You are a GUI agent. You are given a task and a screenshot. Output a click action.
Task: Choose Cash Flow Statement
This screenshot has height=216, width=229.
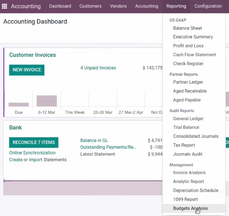pyautogui.click(x=194, y=55)
